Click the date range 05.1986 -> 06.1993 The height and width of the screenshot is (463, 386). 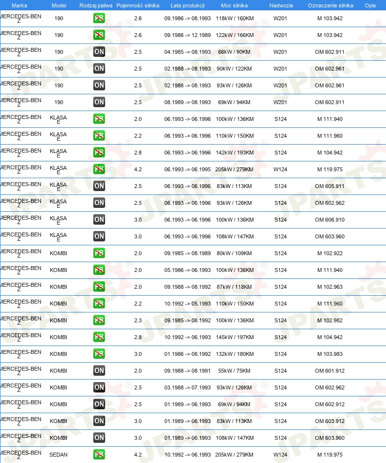188,270
